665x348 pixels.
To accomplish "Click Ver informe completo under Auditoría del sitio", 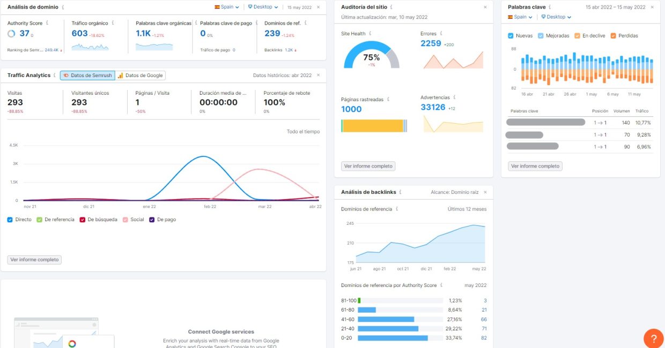I will point(368,166).
